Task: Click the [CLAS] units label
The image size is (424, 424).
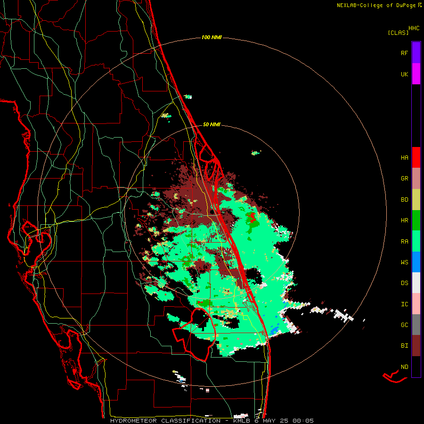Action: (x=398, y=33)
